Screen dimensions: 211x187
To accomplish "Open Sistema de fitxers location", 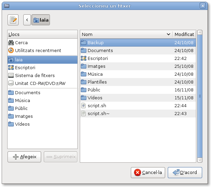I will 35,75.
